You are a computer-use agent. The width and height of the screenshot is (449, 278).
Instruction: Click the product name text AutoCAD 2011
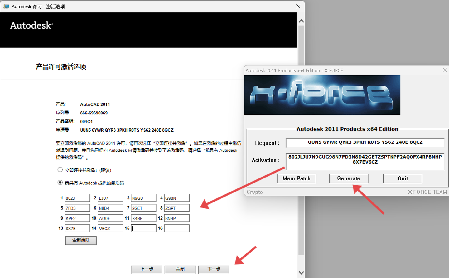[x=95, y=104]
